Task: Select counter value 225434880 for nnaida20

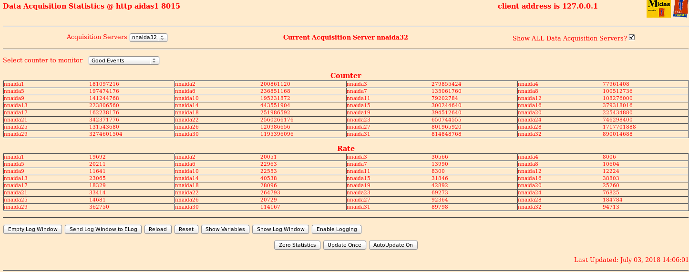Action: (x=617, y=112)
